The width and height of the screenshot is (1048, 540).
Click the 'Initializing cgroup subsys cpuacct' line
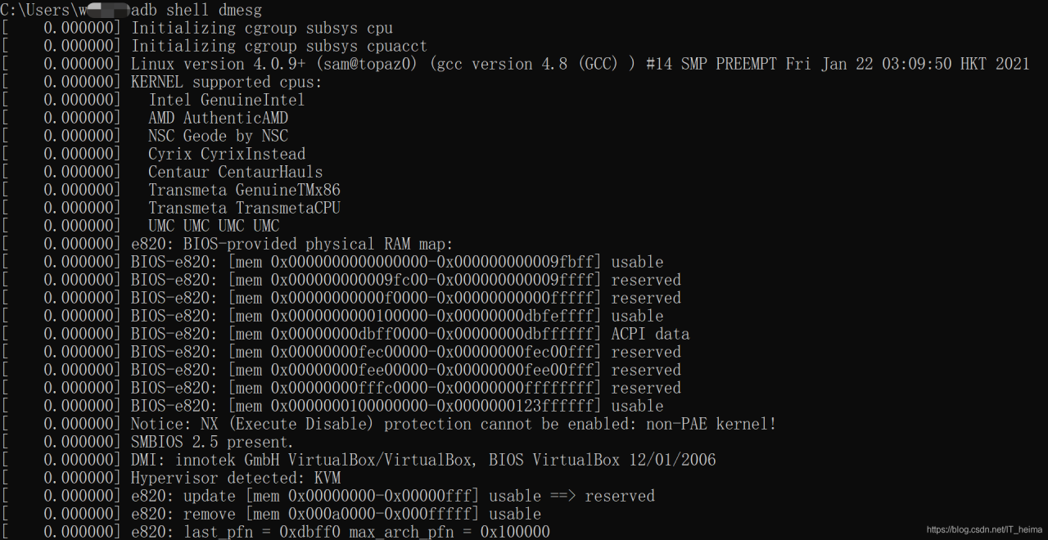[279, 46]
